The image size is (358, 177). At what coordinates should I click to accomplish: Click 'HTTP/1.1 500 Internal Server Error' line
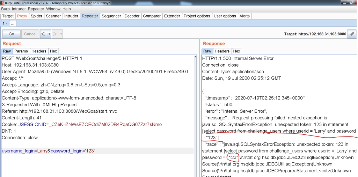(238, 58)
